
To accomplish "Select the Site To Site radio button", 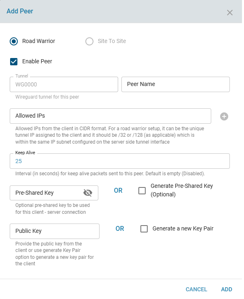I will point(89,41).
